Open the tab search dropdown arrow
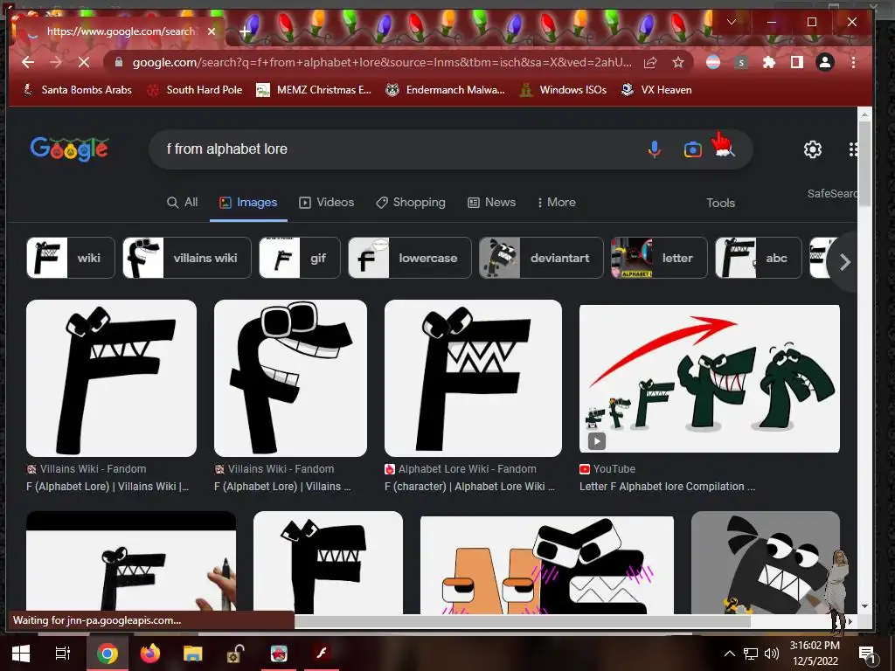 click(x=732, y=22)
